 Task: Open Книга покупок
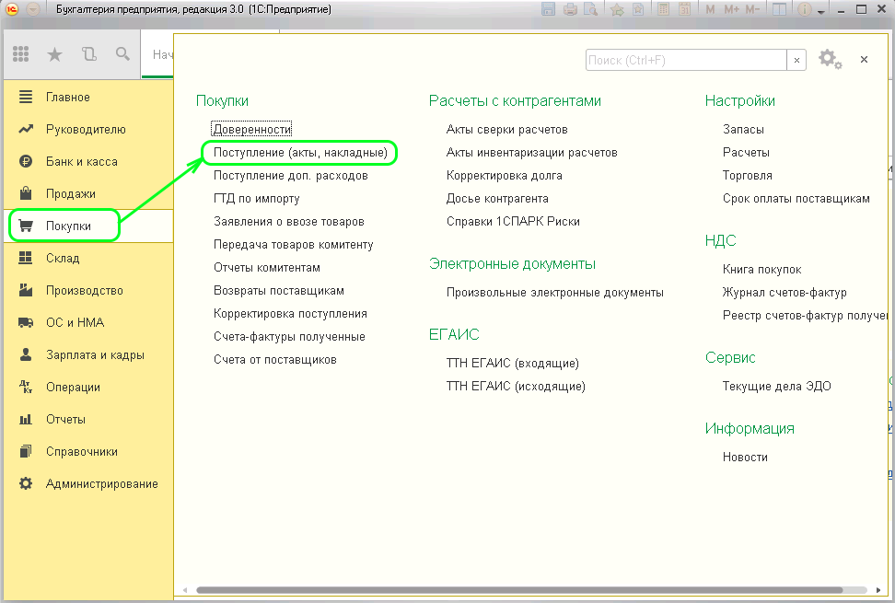click(762, 269)
